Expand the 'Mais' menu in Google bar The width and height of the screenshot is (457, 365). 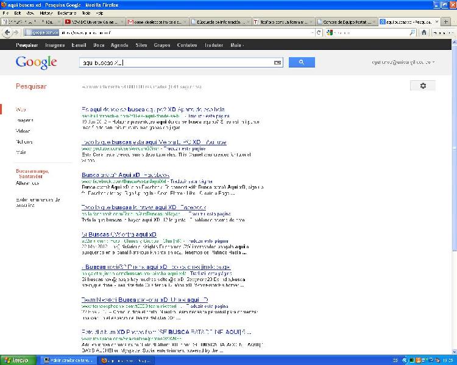click(x=237, y=45)
